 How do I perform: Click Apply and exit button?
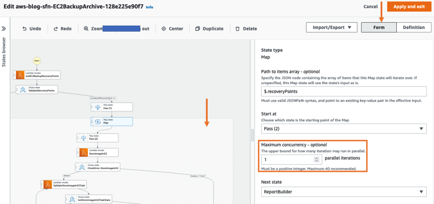click(x=409, y=7)
